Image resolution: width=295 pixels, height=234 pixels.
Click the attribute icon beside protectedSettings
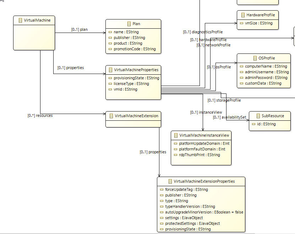tap(162, 224)
